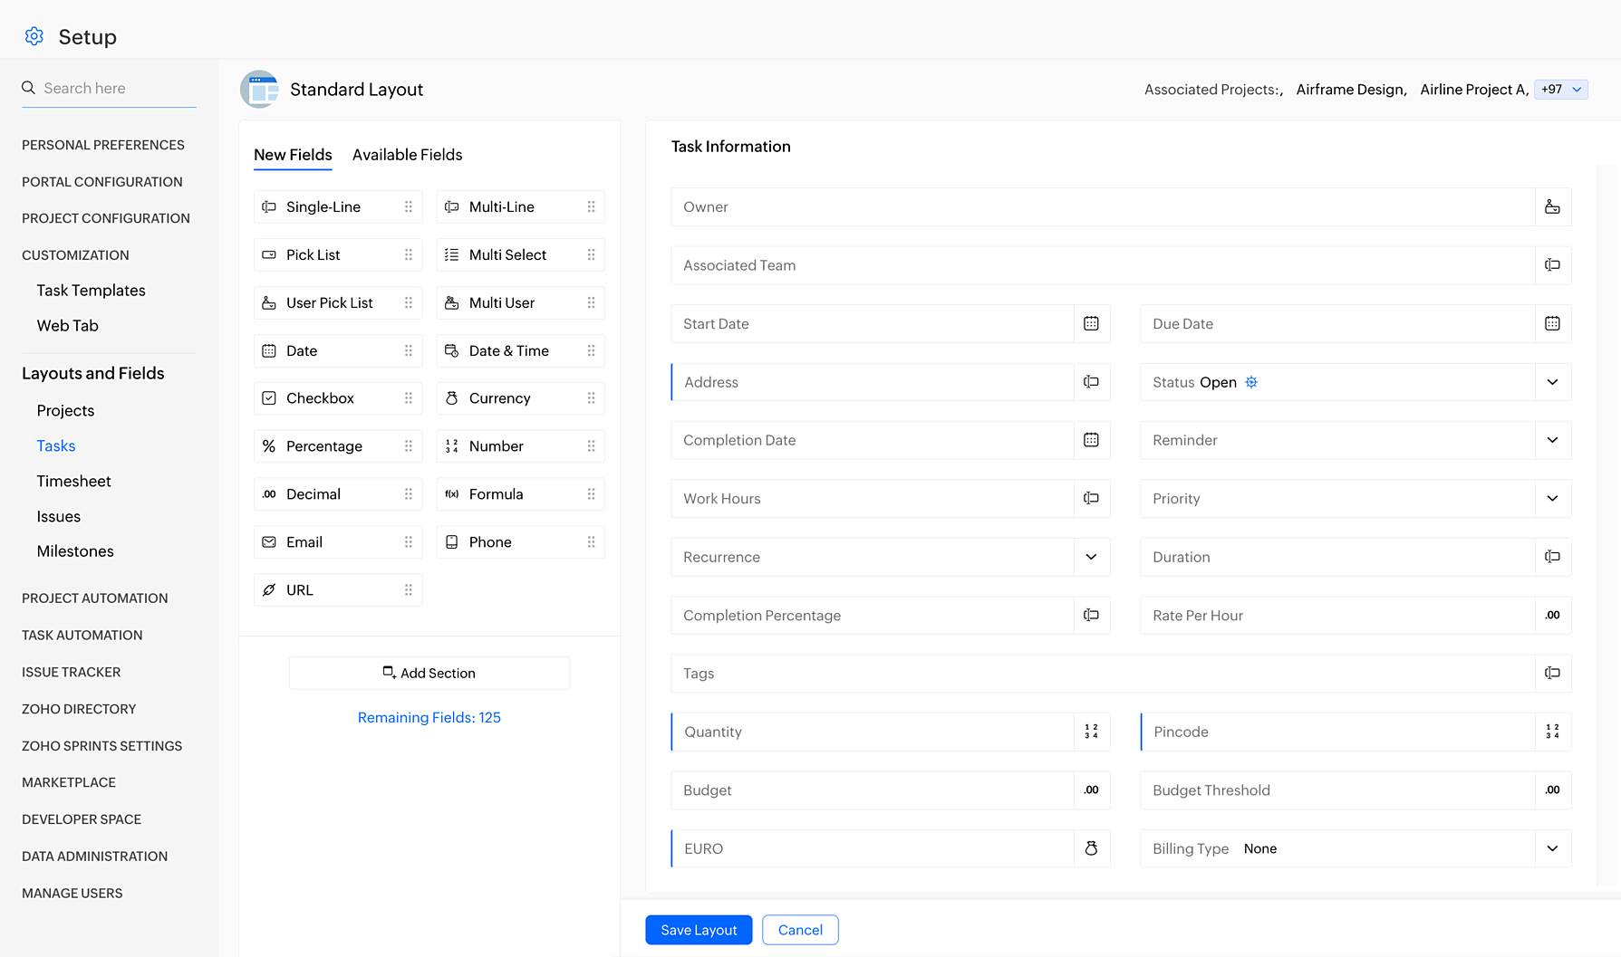Click the Add Section button

click(x=429, y=674)
